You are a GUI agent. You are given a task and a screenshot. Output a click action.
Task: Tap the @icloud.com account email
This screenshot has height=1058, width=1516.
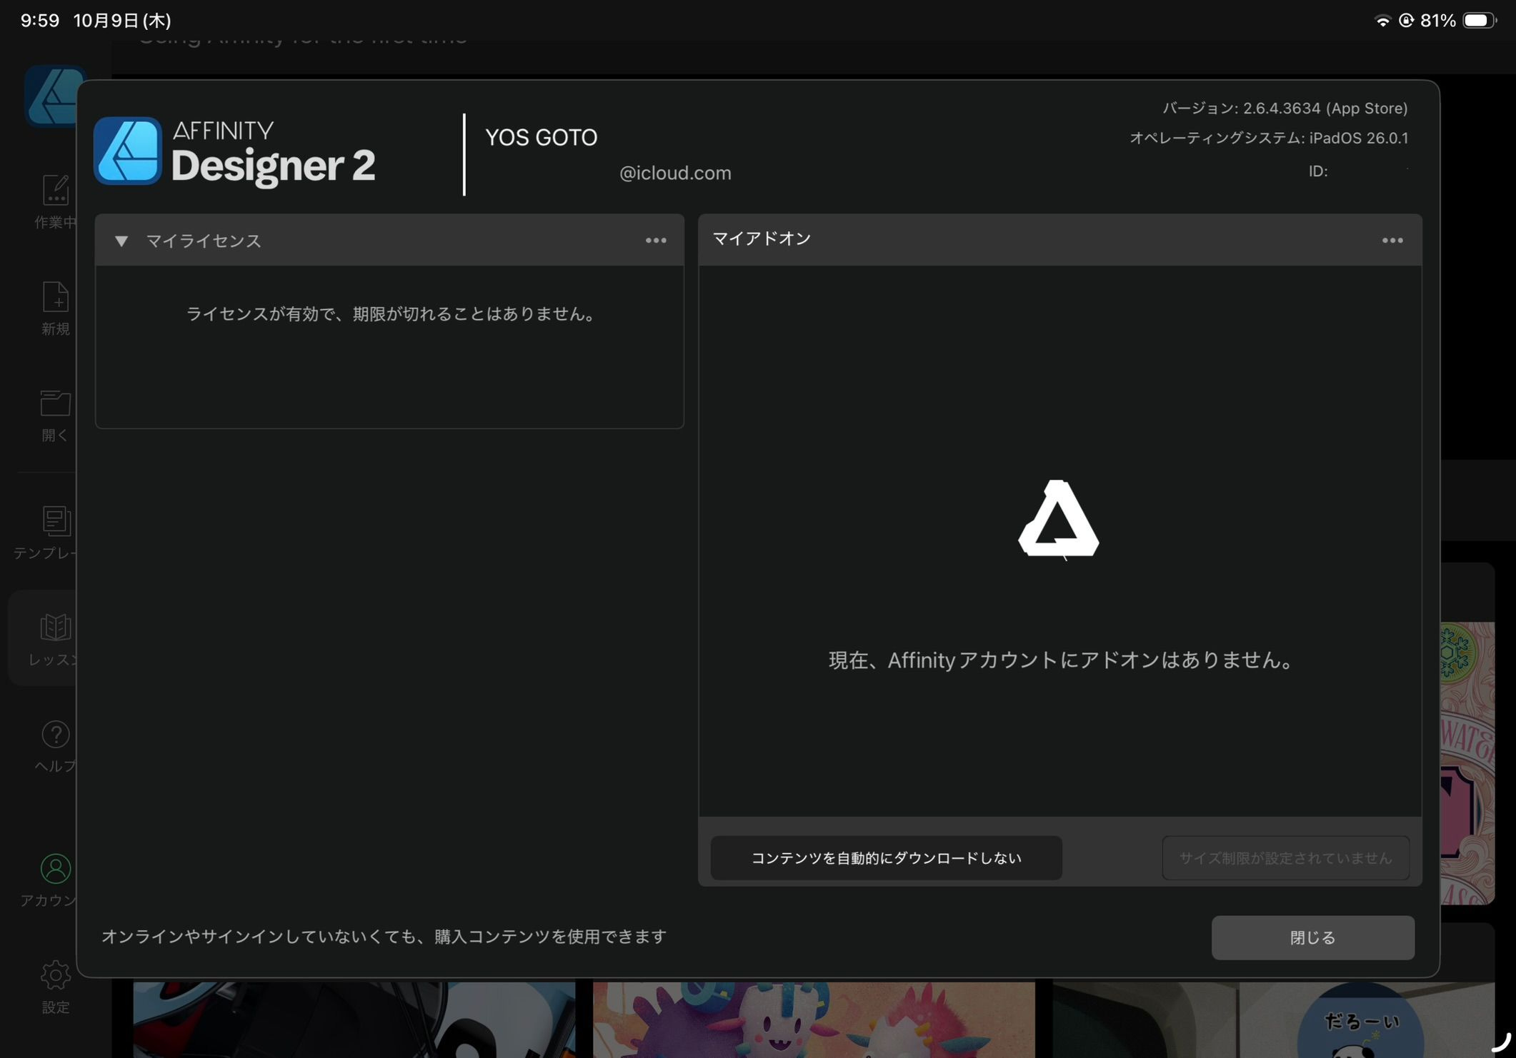674,173
